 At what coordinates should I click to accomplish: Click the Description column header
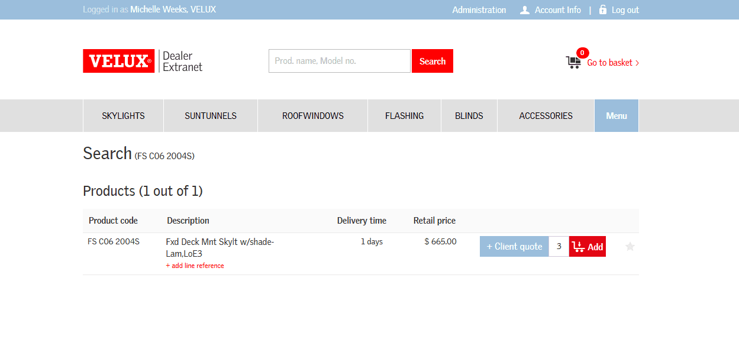coord(188,221)
